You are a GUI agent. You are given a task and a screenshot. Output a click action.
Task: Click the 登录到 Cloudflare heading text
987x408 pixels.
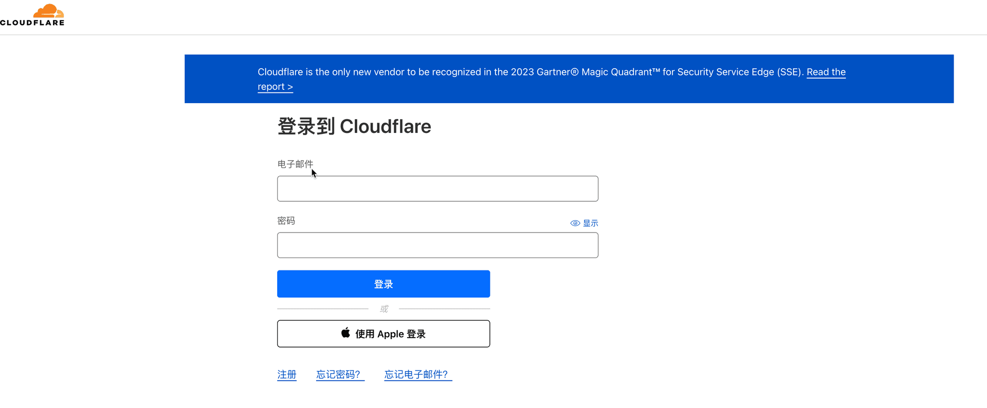[x=354, y=126]
